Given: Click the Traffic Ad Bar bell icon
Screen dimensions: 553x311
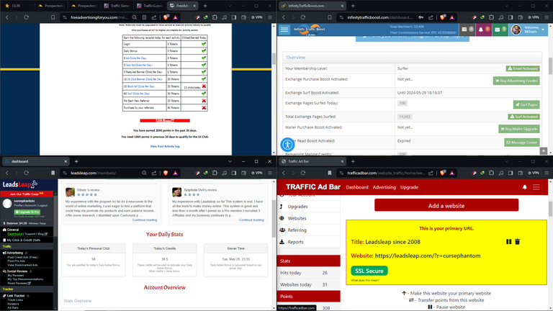Looking at the screenshot, I should coord(524,187).
